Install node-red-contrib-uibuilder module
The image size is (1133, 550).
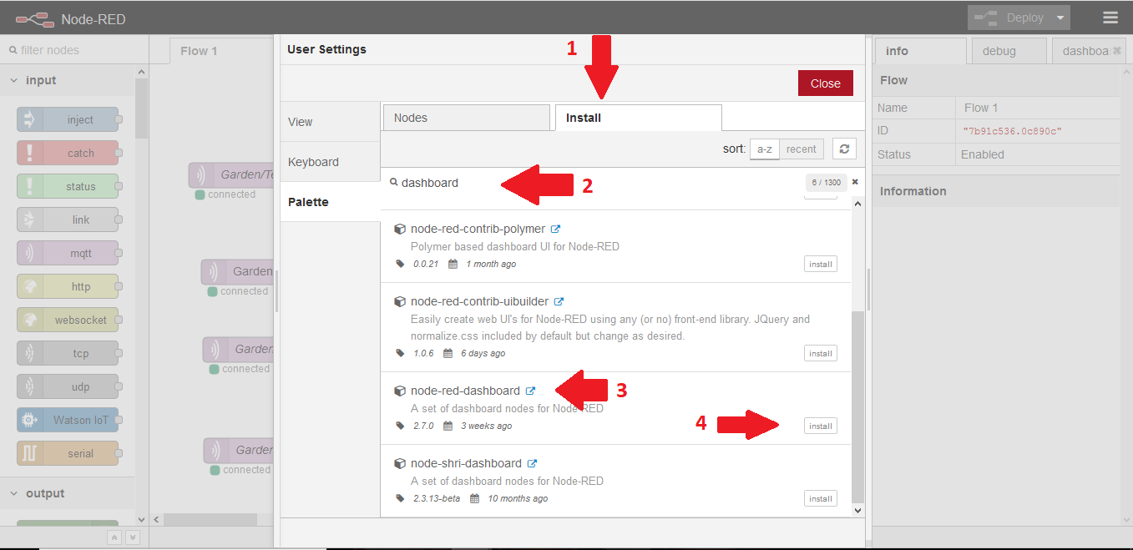point(820,353)
